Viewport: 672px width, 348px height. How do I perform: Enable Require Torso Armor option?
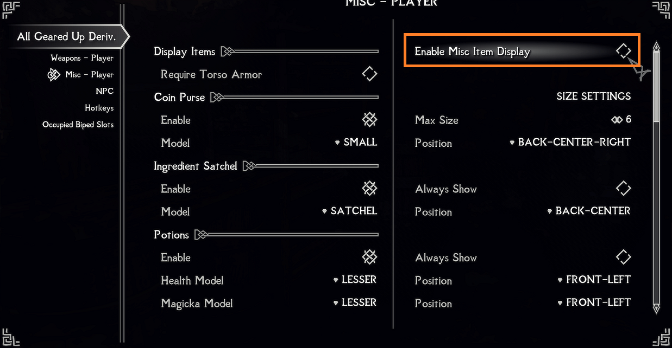[369, 74]
